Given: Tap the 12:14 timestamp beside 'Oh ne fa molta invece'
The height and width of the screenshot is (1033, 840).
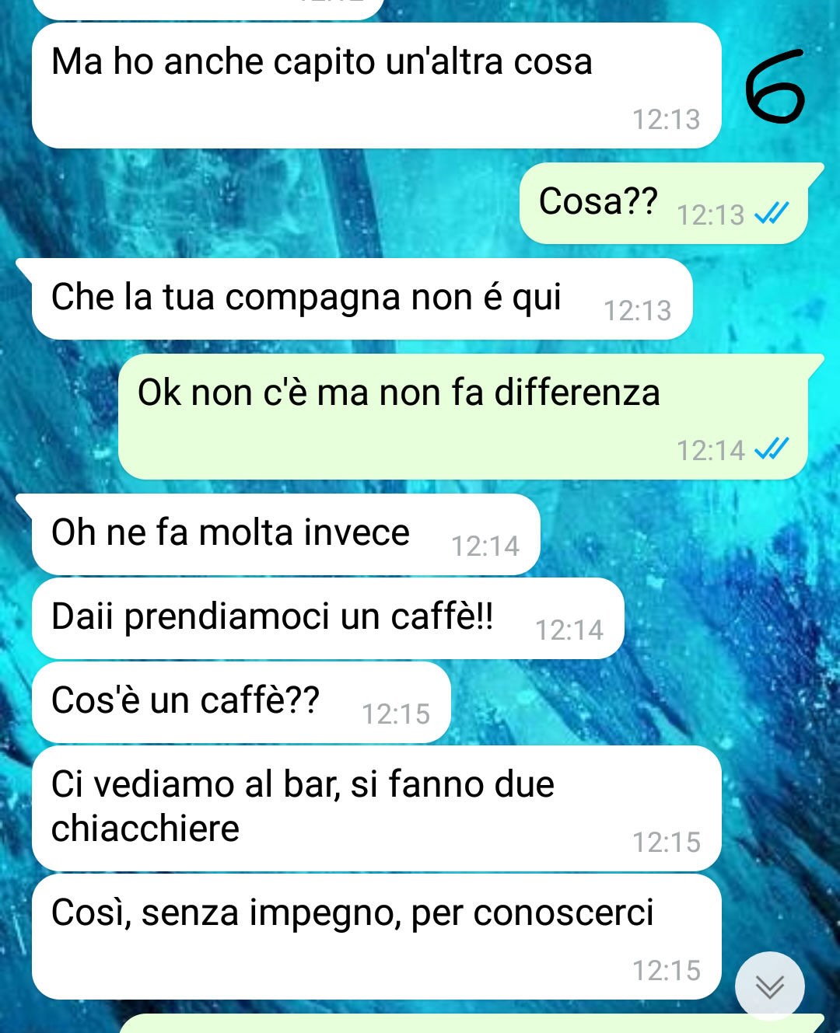Looking at the screenshot, I should (485, 546).
